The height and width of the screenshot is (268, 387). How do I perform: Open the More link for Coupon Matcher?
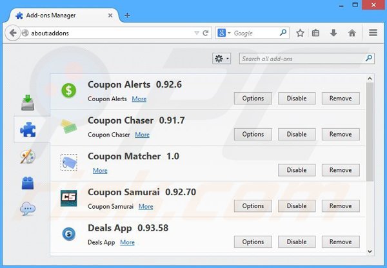tap(100, 171)
